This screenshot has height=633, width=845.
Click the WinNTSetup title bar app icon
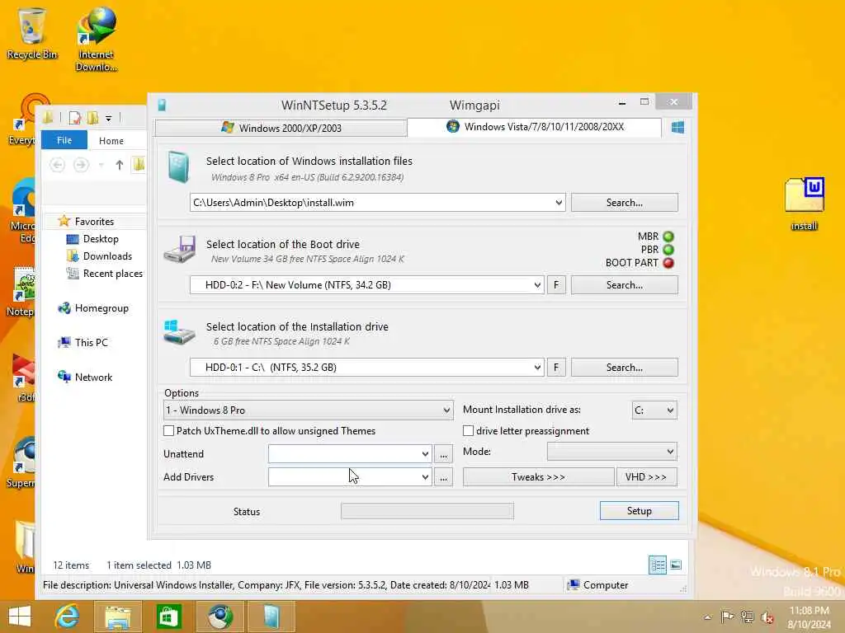162,105
